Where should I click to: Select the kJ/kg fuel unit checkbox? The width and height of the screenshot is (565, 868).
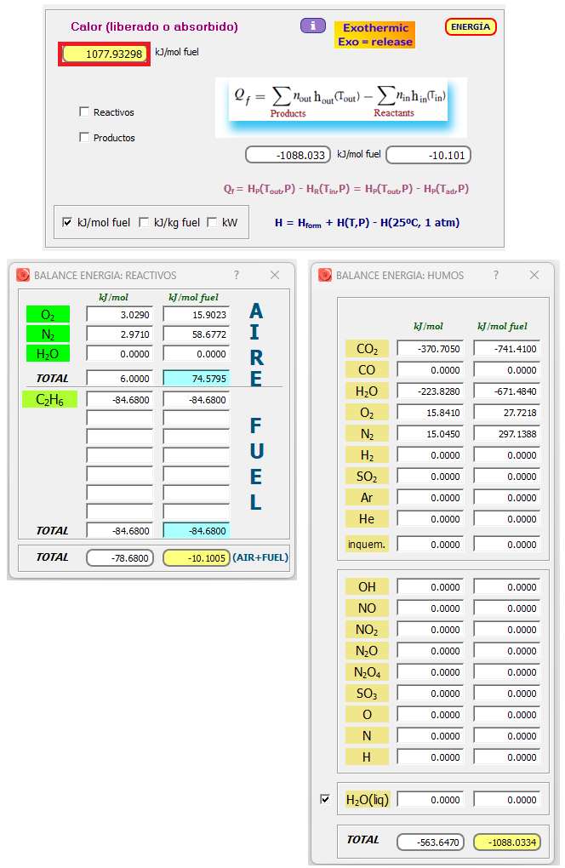[x=144, y=222]
